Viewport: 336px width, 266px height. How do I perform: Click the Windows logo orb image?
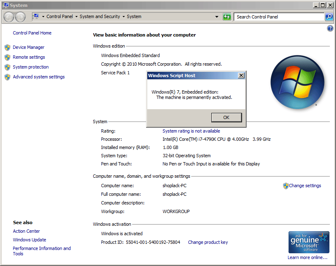coord(297,82)
